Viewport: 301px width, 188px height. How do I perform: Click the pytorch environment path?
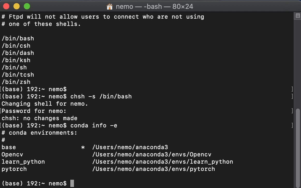154,169
